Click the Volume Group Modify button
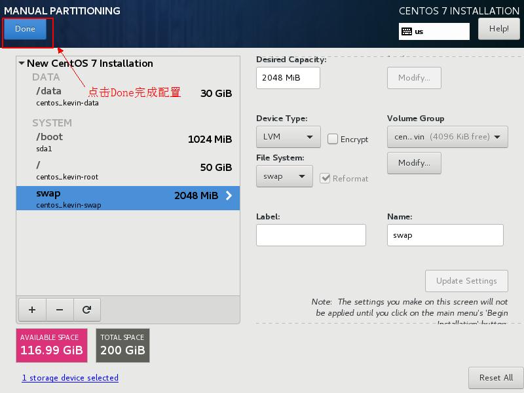The width and height of the screenshot is (524, 393). (414, 163)
